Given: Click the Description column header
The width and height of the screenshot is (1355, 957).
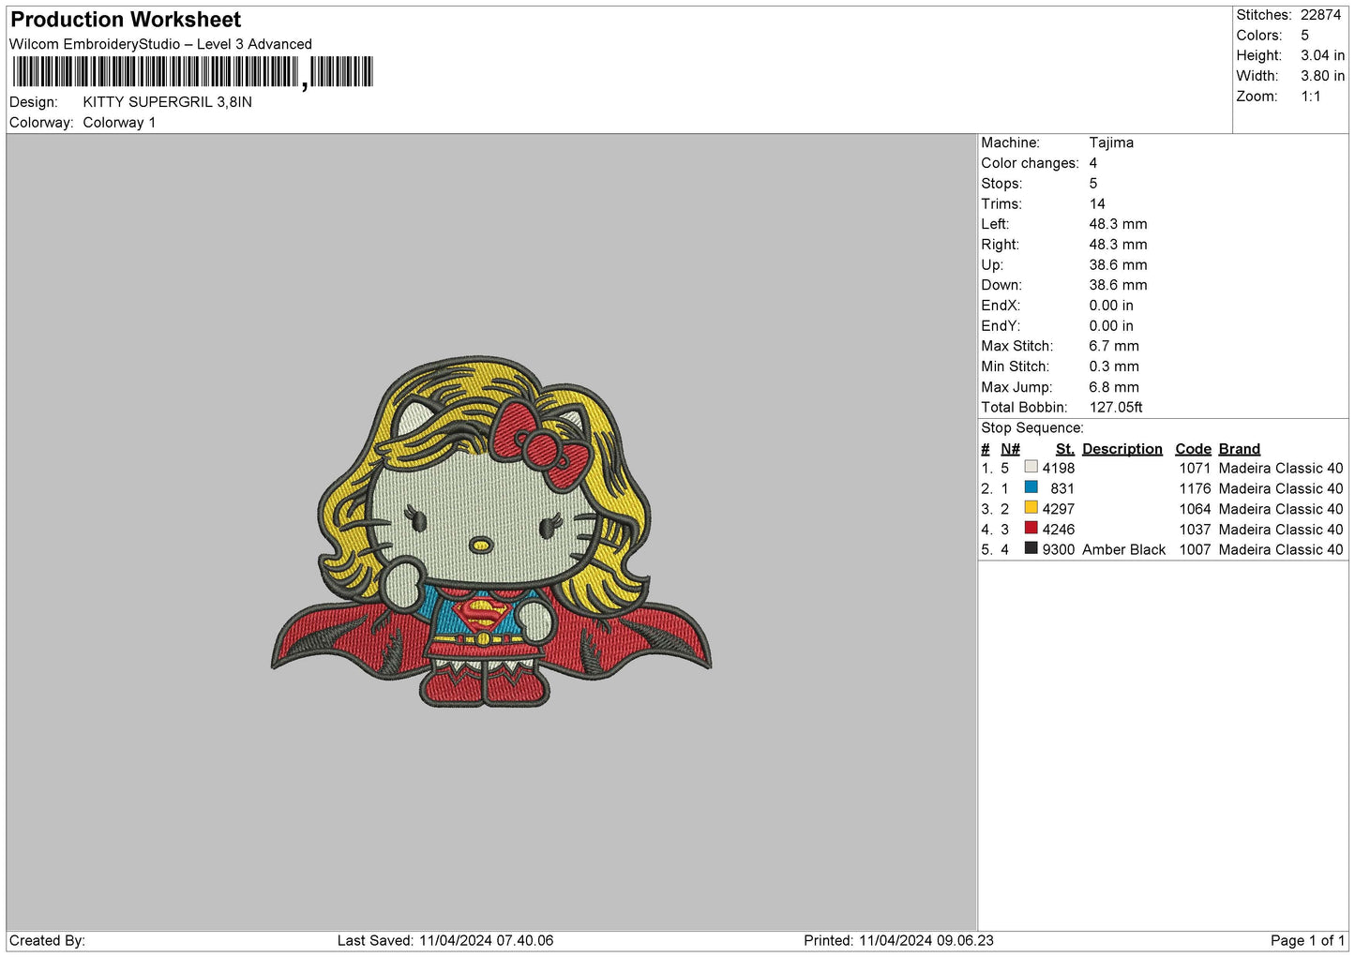Looking at the screenshot, I should [x=1122, y=449].
